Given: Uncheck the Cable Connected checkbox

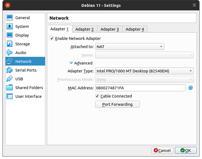Looking at the screenshot, I should click(97, 96).
